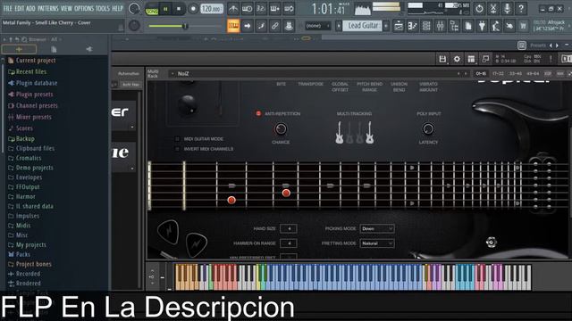The width and height of the screenshot is (572, 321).
Task: Stop playback in transport bar
Action: [179, 9]
